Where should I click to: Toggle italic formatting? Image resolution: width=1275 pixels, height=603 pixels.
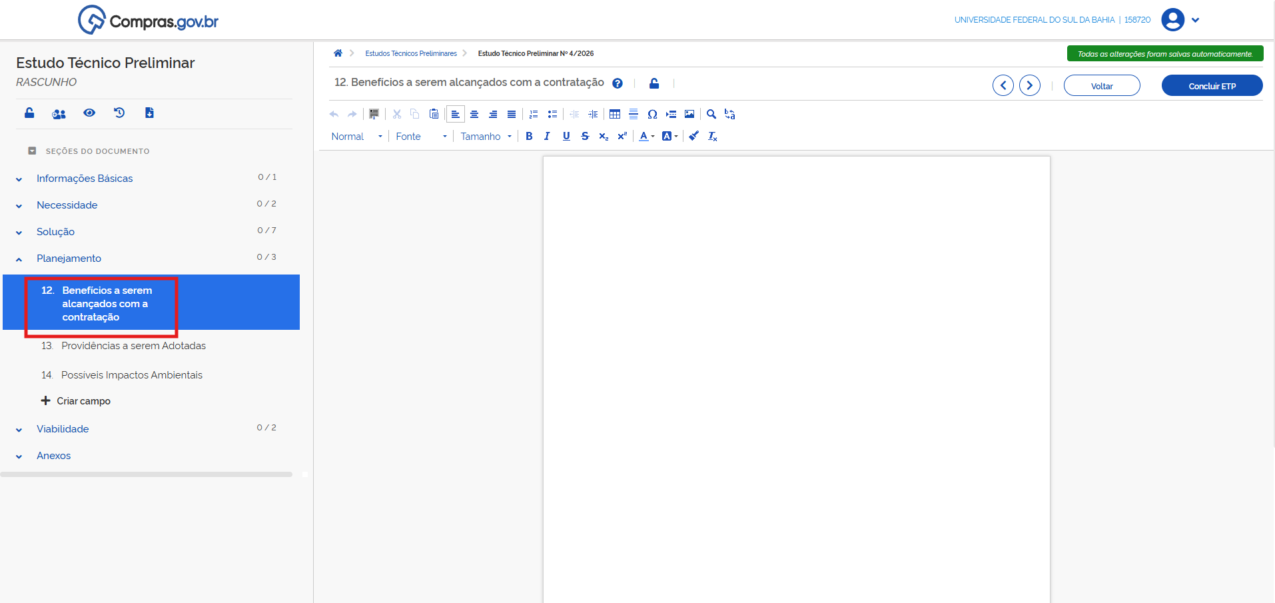547,136
